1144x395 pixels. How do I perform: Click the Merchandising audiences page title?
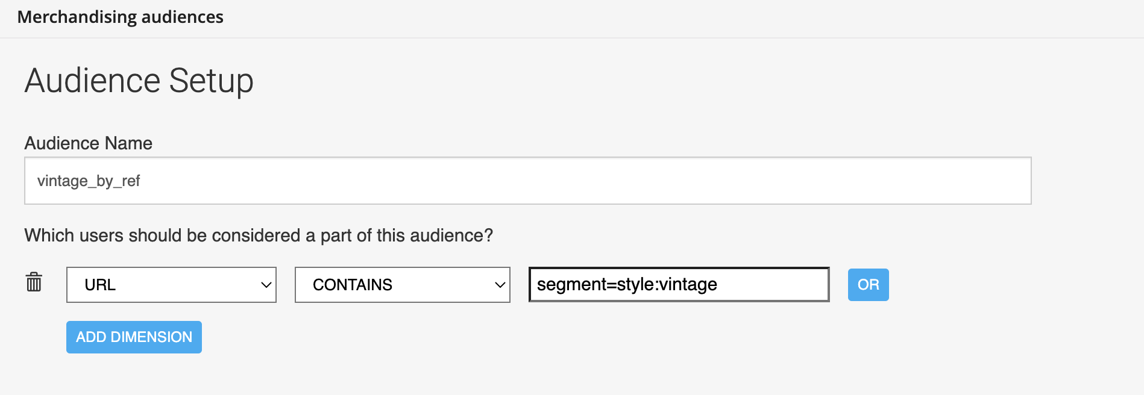pos(121,17)
